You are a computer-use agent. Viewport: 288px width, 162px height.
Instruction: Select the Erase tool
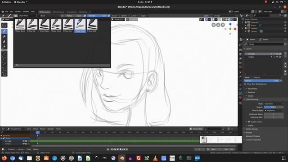pyautogui.click(x=4, y=42)
